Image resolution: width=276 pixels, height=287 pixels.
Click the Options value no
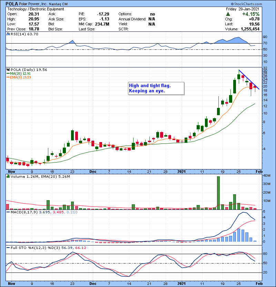click(152, 14)
